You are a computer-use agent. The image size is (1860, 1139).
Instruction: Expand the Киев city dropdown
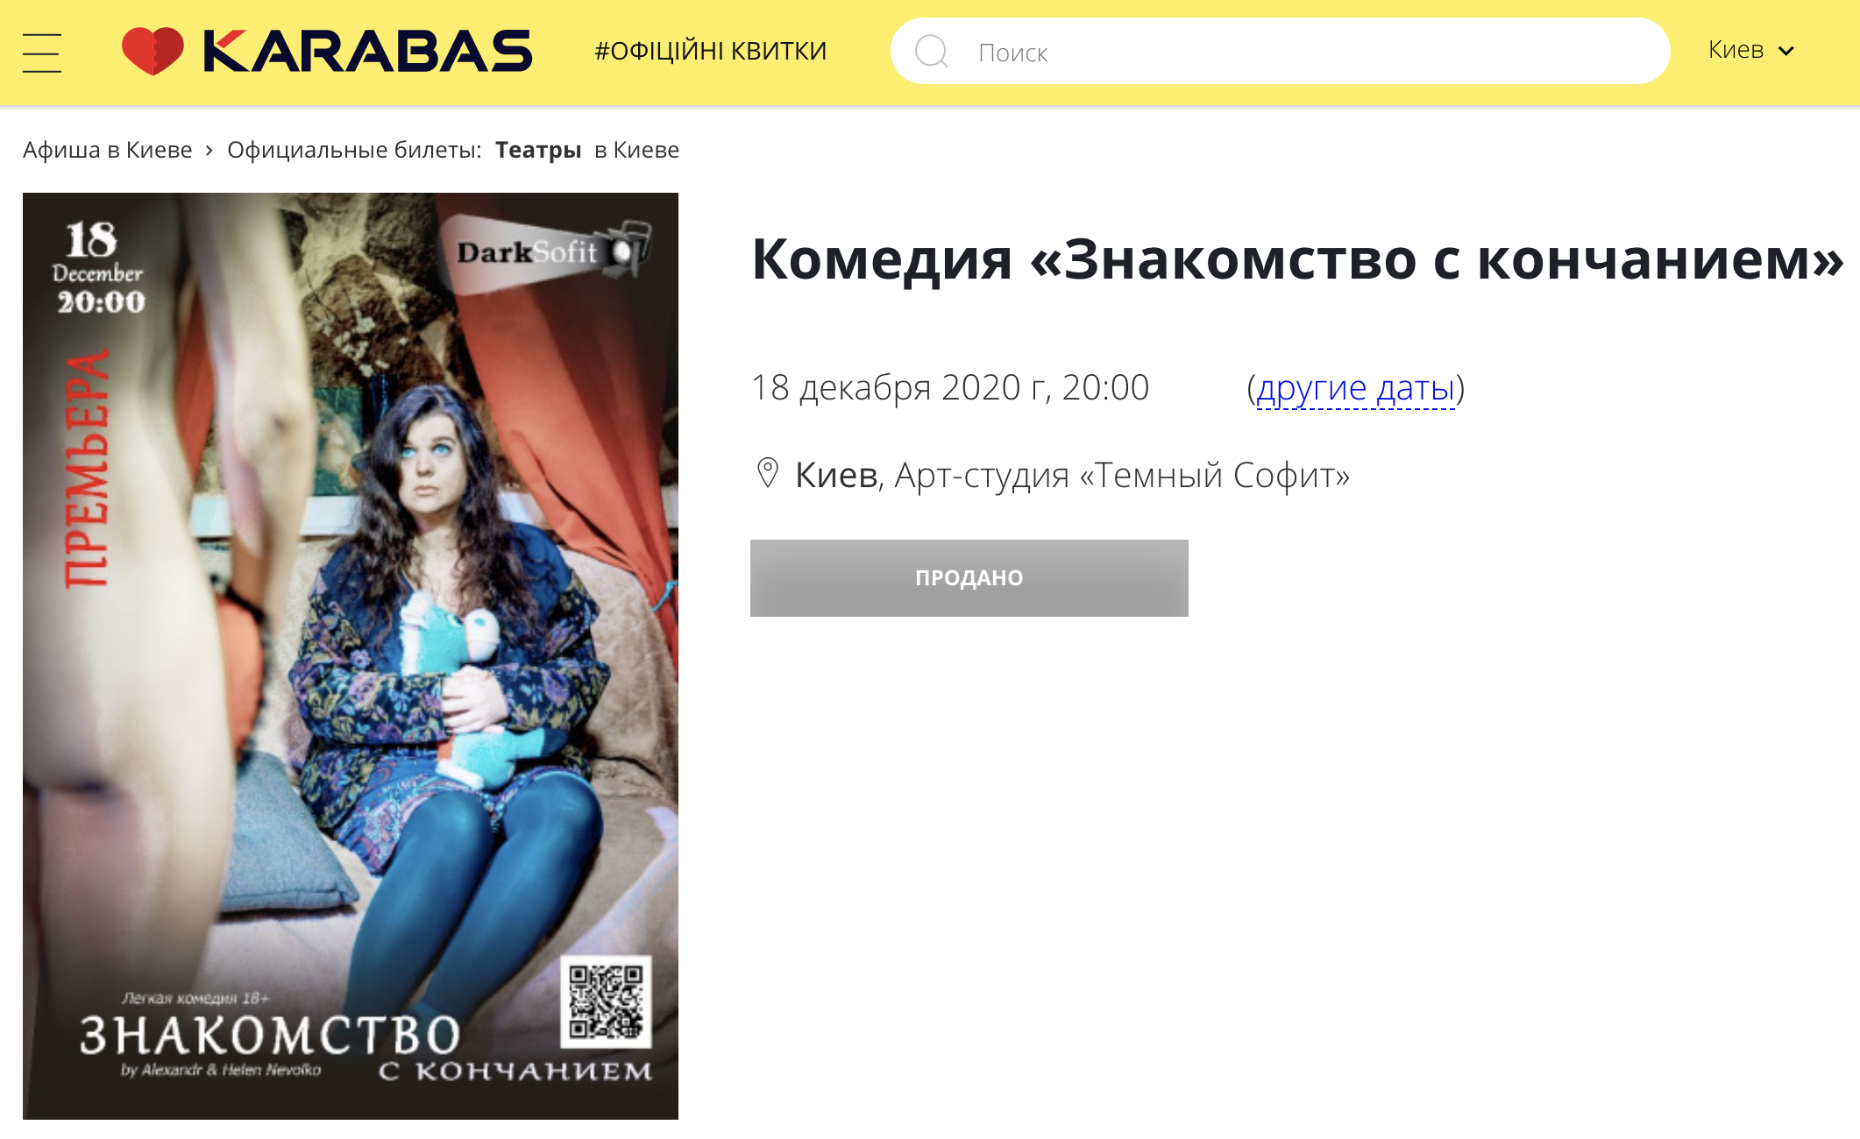(x=1750, y=50)
